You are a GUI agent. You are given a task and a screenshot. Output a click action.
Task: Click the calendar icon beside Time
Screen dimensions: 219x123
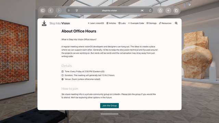[62, 71]
